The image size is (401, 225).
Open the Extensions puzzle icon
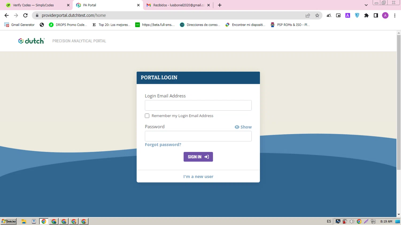[x=367, y=15]
